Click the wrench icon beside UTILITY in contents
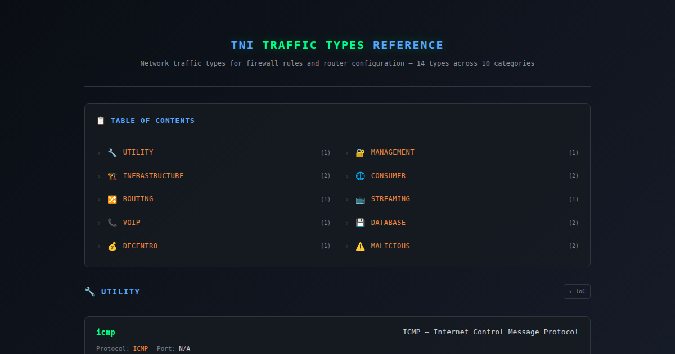 click(x=112, y=153)
